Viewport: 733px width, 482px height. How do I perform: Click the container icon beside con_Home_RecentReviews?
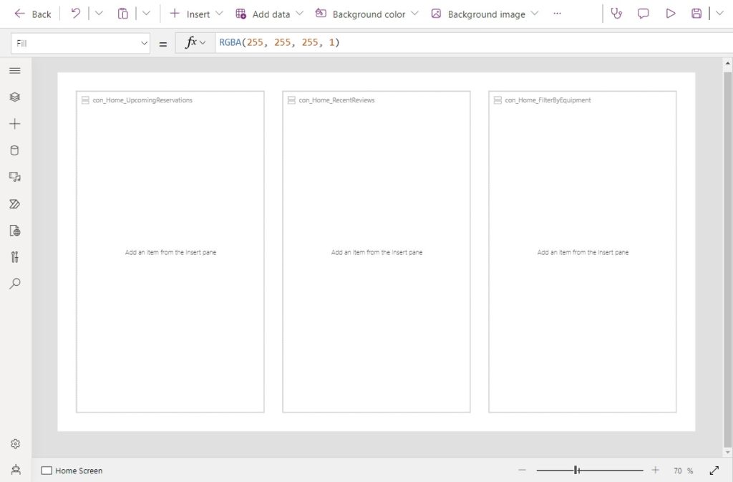pos(291,100)
